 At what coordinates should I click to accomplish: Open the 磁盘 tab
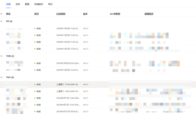[27, 4]
